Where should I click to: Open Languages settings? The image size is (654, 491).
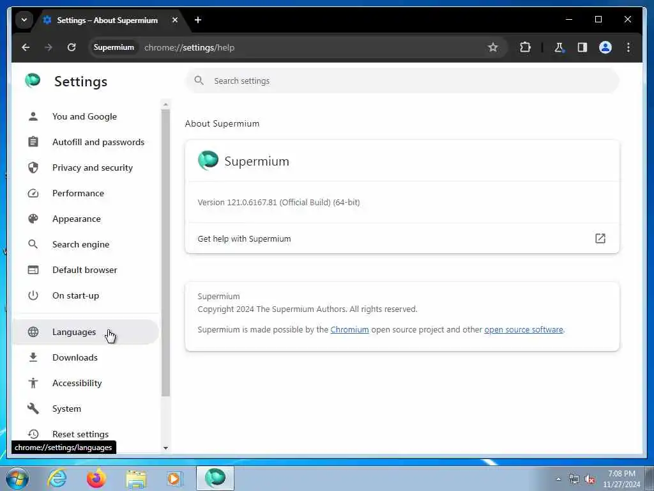(x=86, y=332)
